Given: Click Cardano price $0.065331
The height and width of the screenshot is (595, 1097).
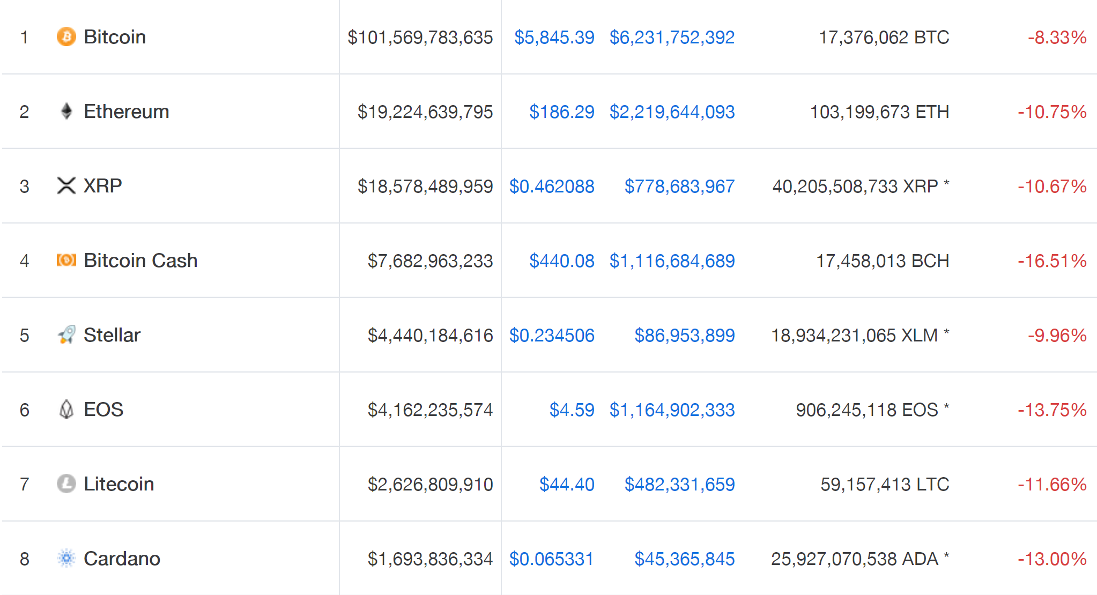Looking at the screenshot, I should coord(552,559).
